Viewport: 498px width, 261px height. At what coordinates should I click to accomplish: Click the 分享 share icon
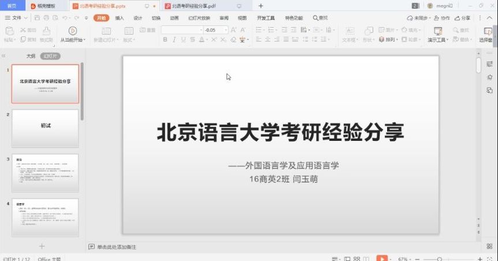pyautogui.click(x=463, y=18)
